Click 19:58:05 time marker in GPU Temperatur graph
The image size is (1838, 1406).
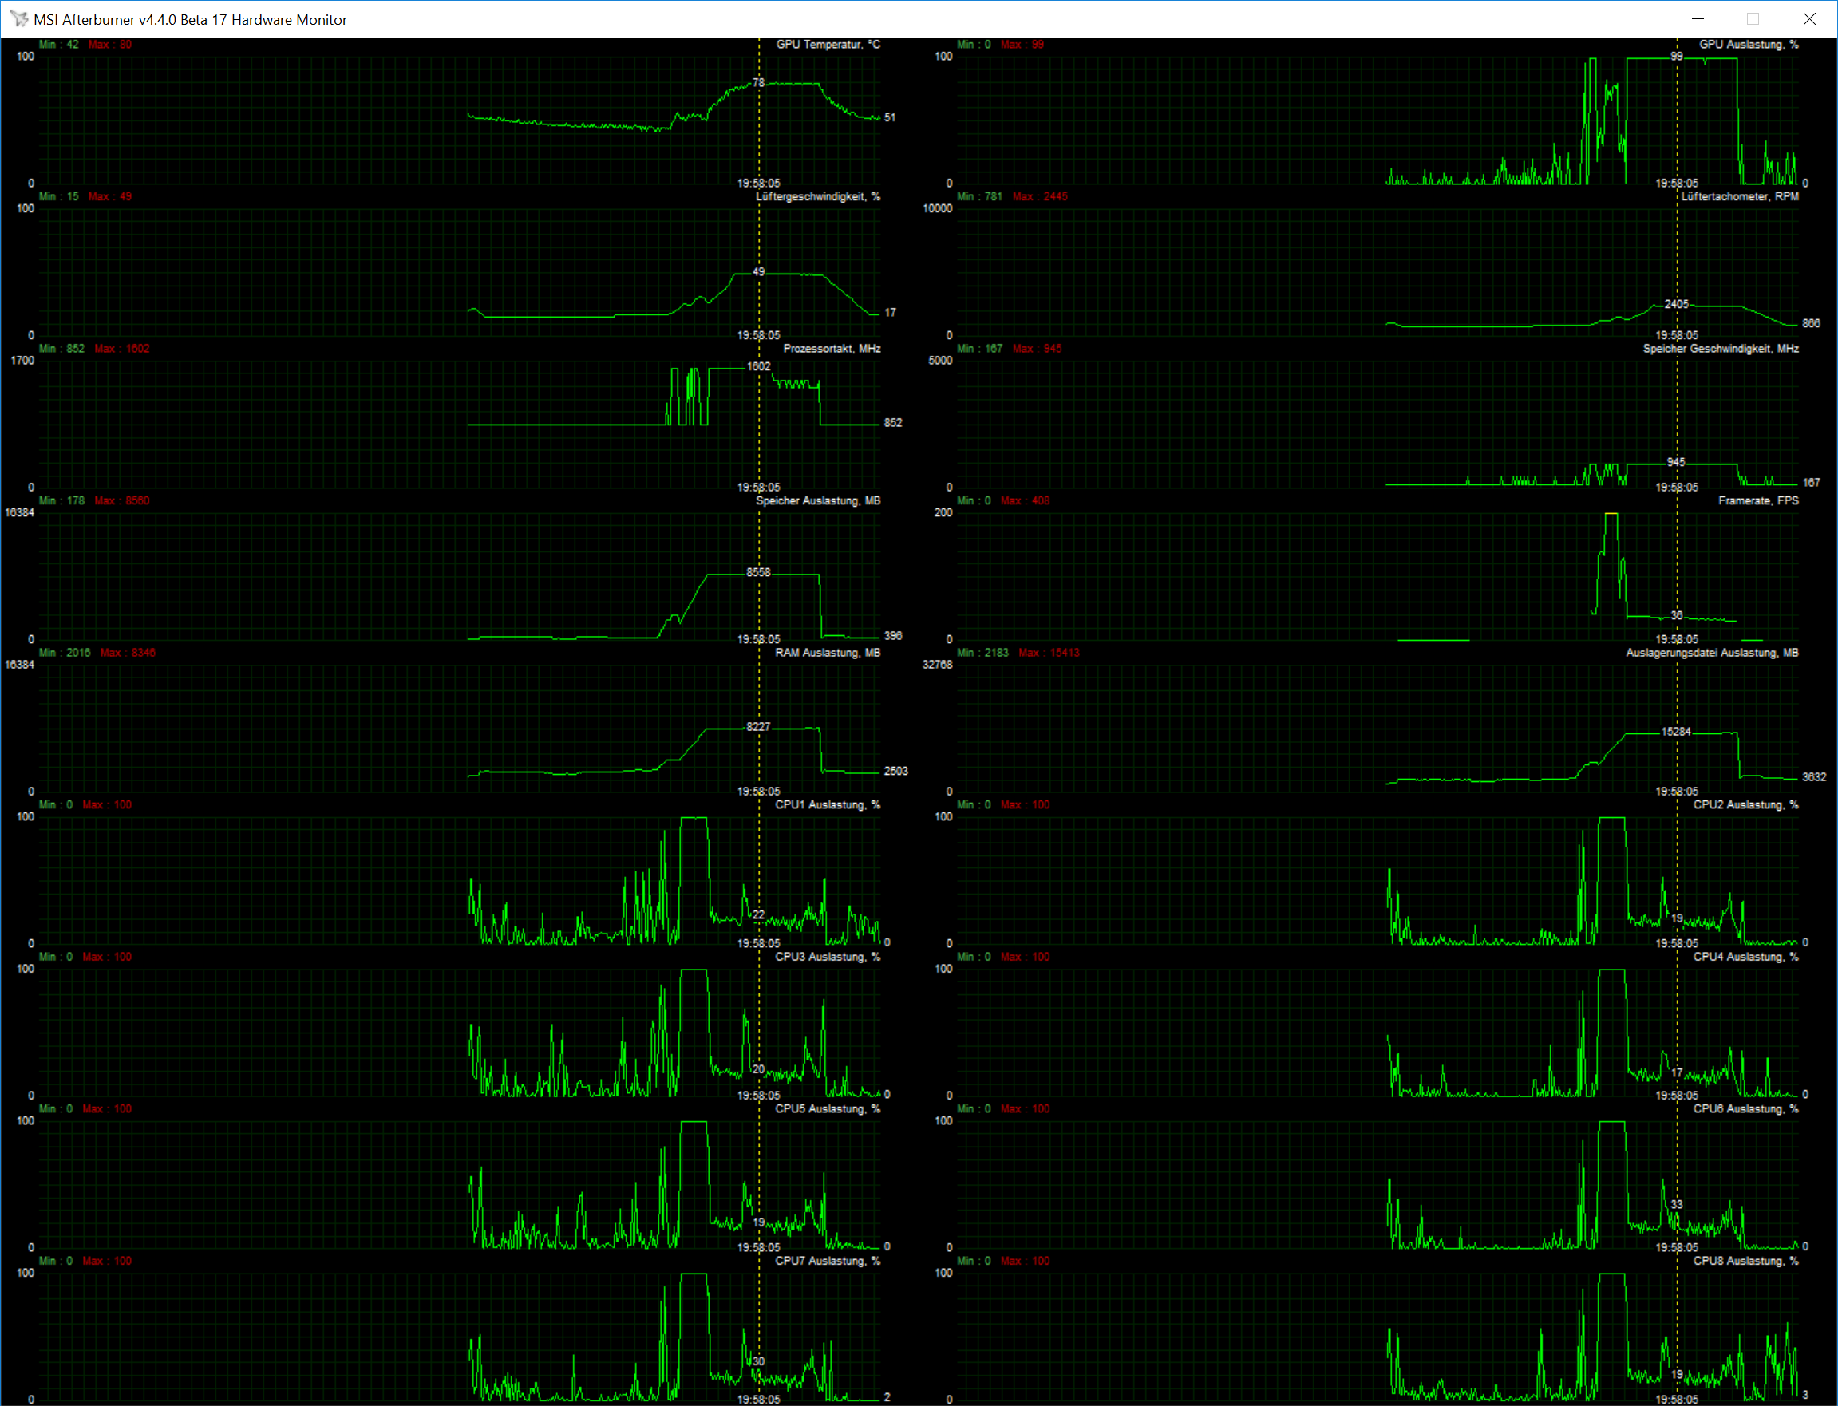[758, 184]
